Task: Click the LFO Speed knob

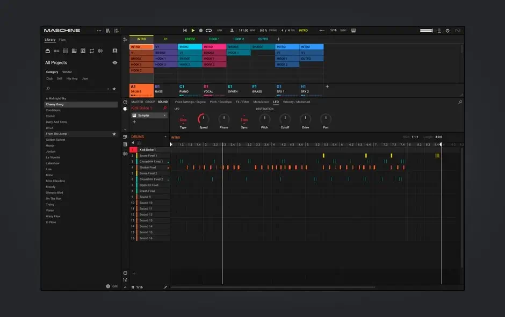Action: (x=203, y=118)
